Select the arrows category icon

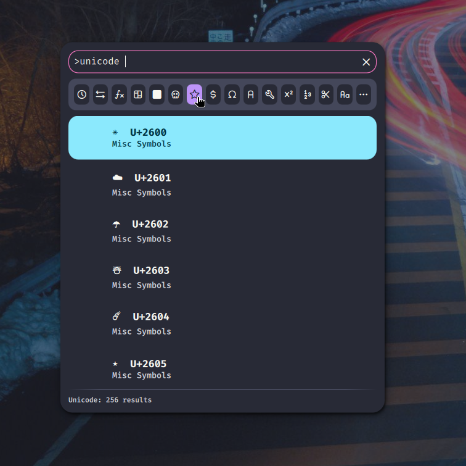tap(100, 94)
